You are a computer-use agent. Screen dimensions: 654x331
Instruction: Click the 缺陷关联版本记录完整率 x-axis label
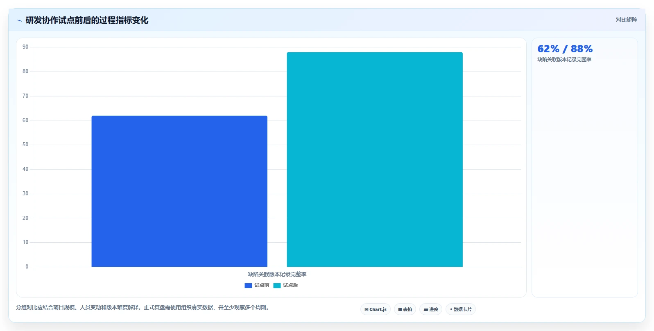pos(277,274)
